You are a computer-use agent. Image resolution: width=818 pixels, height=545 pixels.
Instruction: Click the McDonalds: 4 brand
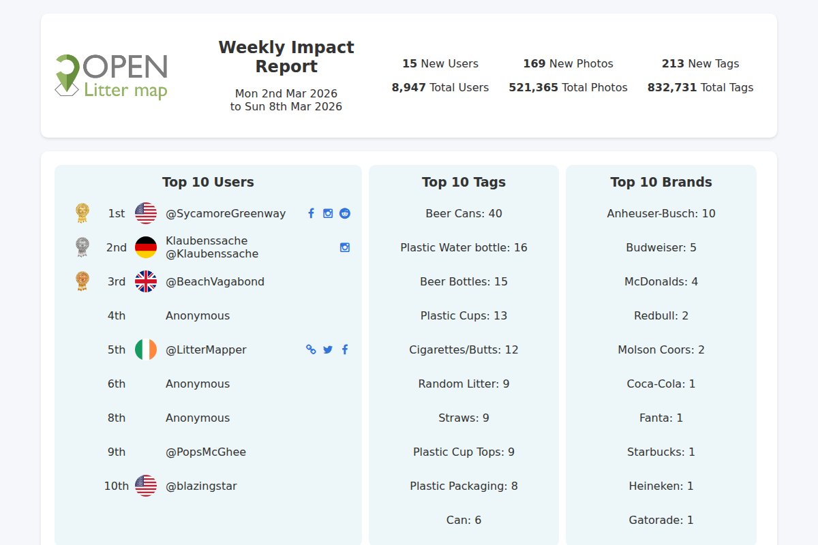(x=661, y=281)
